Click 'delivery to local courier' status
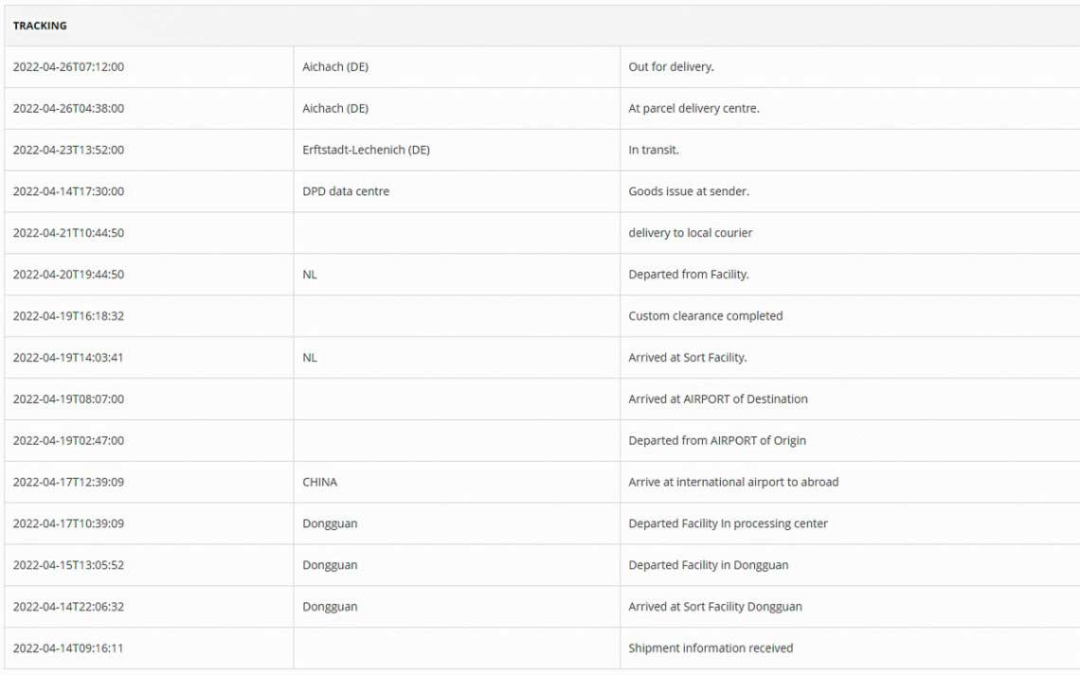This screenshot has height=675, width=1080. [691, 233]
